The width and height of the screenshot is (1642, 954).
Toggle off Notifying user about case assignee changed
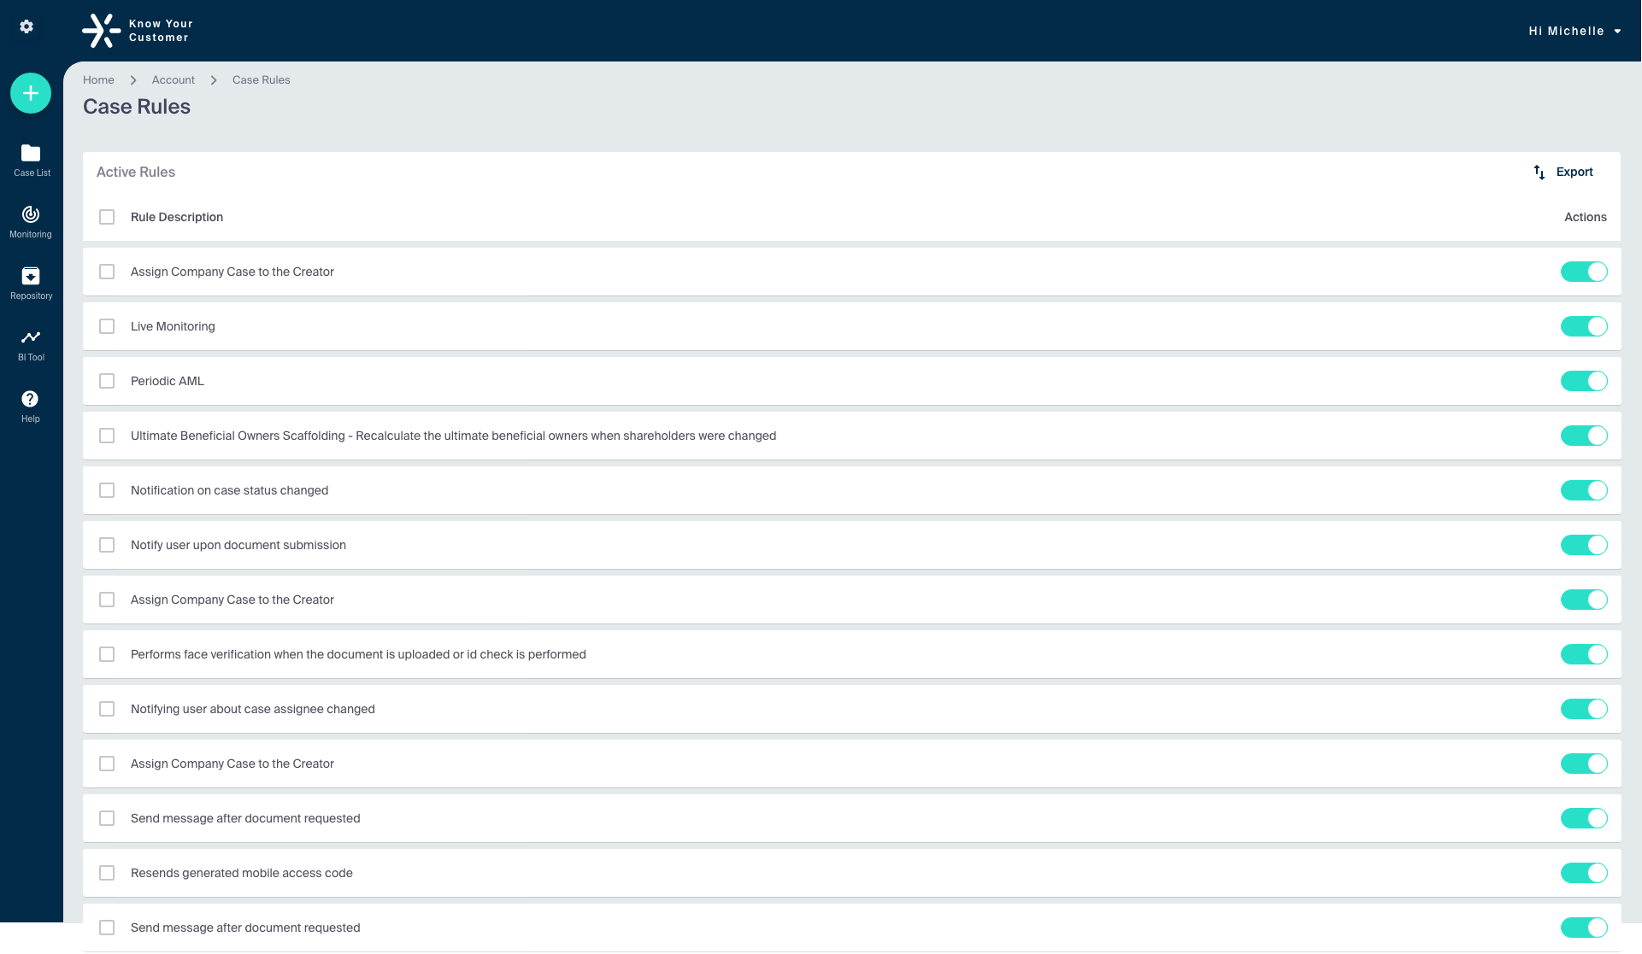[1584, 709]
